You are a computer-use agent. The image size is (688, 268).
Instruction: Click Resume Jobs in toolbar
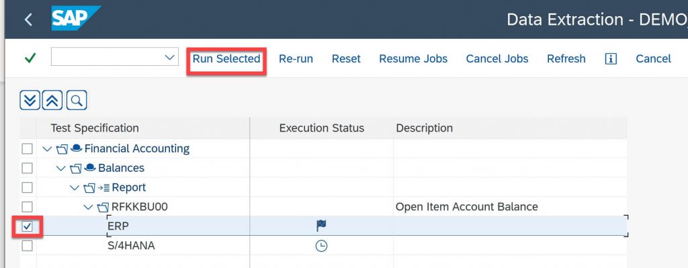point(413,59)
